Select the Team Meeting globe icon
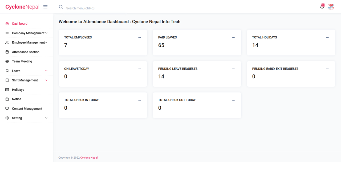Viewport: 341px width, 191px height. click(7, 61)
